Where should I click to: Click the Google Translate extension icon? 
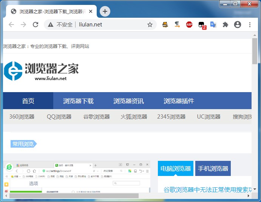(x=213, y=25)
